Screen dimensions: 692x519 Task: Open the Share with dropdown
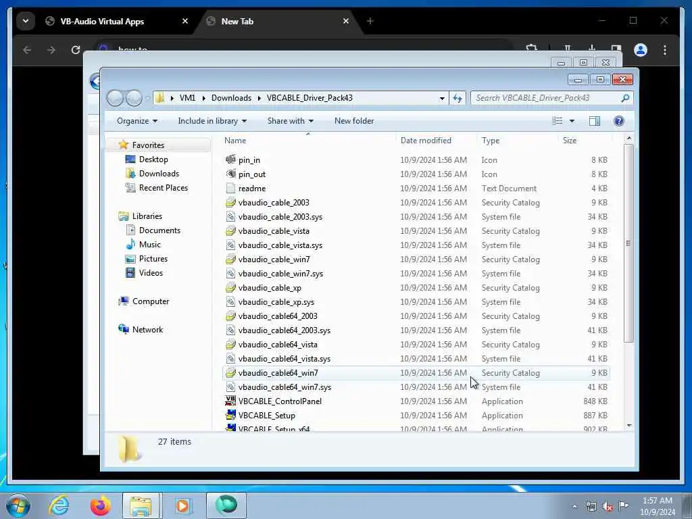290,121
